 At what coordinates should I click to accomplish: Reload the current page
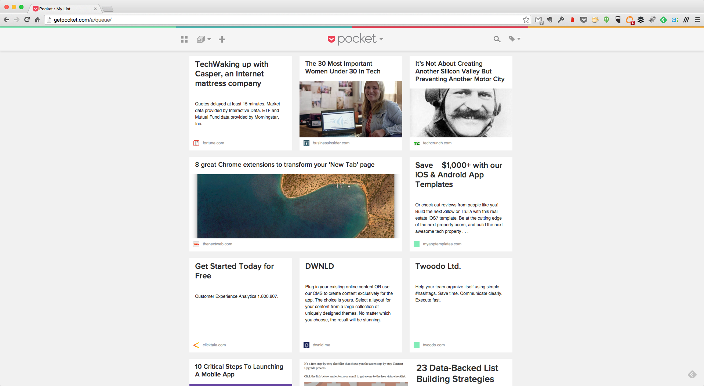27,20
